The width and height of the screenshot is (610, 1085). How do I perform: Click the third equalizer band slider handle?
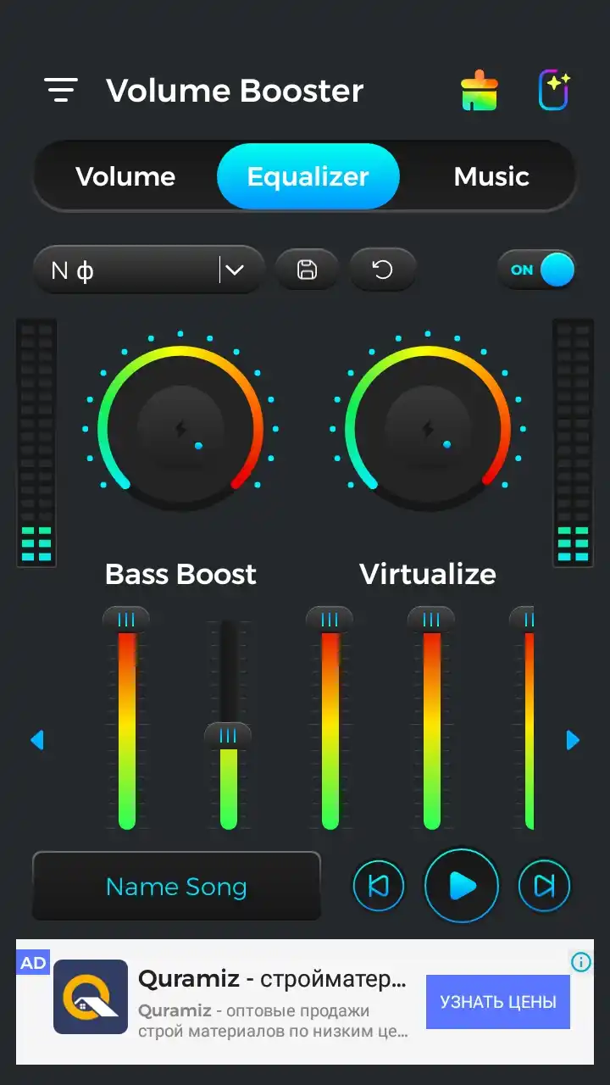point(330,620)
